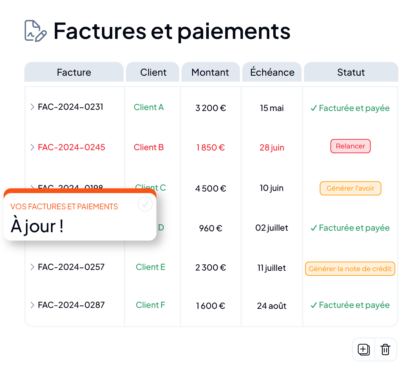Click Générer la note de crédit button
The height and width of the screenshot is (386, 415).
click(x=350, y=269)
